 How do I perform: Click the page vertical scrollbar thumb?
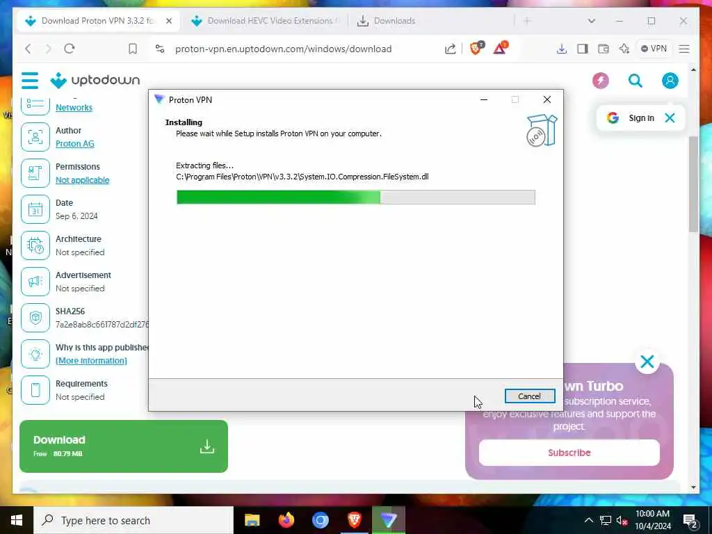[693, 184]
